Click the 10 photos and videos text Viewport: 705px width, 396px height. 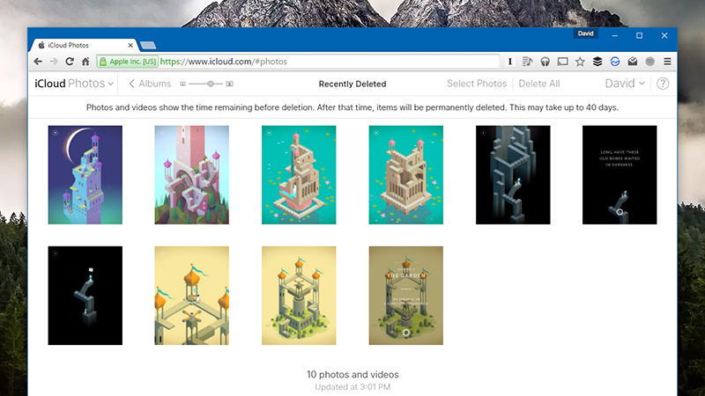[352, 375]
